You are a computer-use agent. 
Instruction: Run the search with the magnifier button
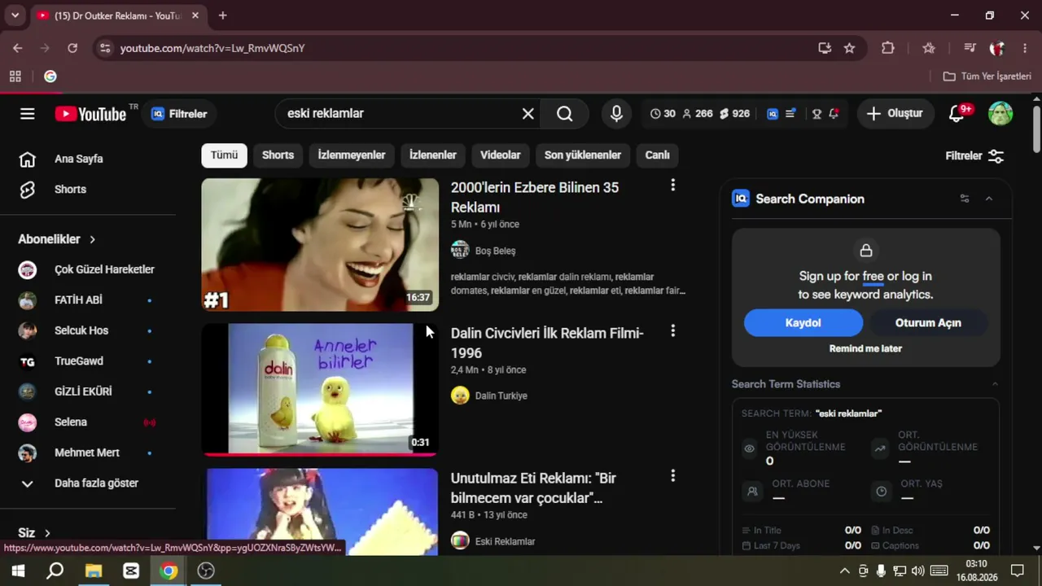tap(565, 114)
